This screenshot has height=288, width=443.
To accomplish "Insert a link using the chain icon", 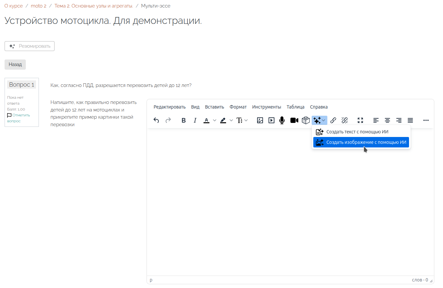I will pos(333,120).
